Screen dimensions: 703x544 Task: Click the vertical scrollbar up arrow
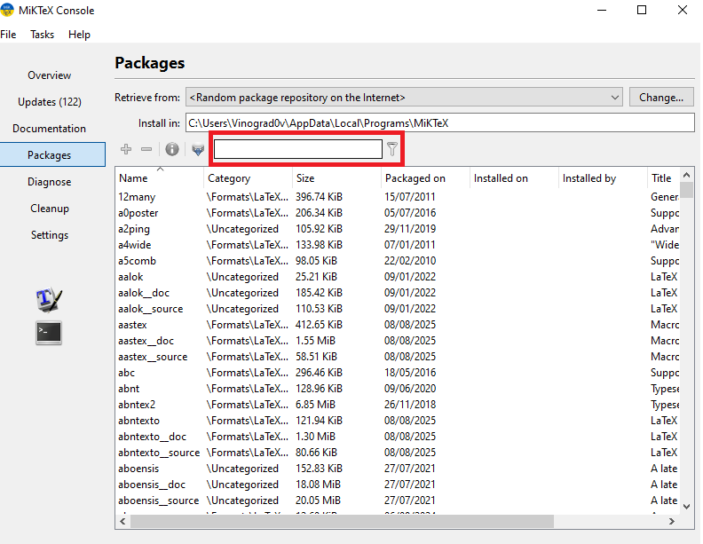point(686,175)
